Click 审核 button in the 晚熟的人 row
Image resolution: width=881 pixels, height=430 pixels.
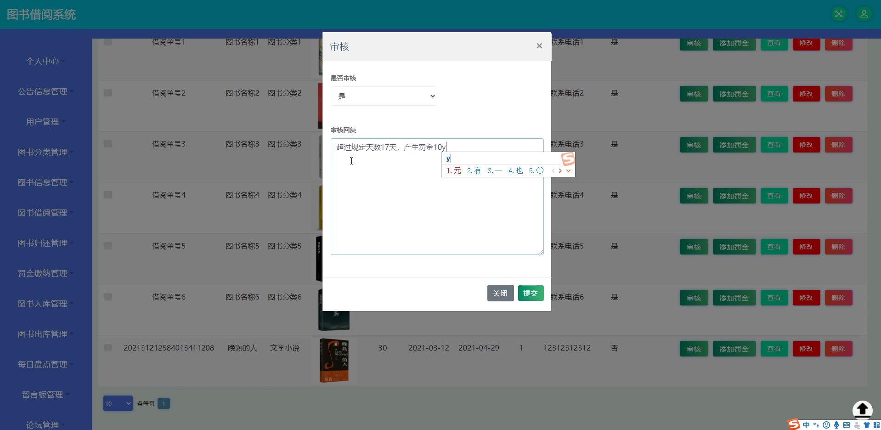coord(694,349)
